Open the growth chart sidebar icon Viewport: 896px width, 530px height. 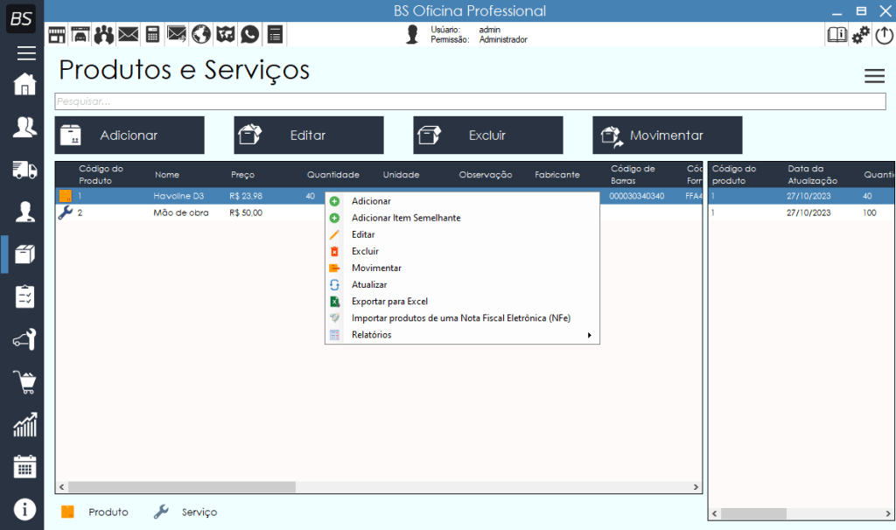point(24,425)
